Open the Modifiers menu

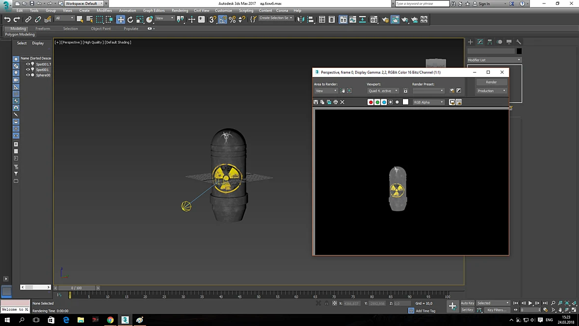point(104,10)
